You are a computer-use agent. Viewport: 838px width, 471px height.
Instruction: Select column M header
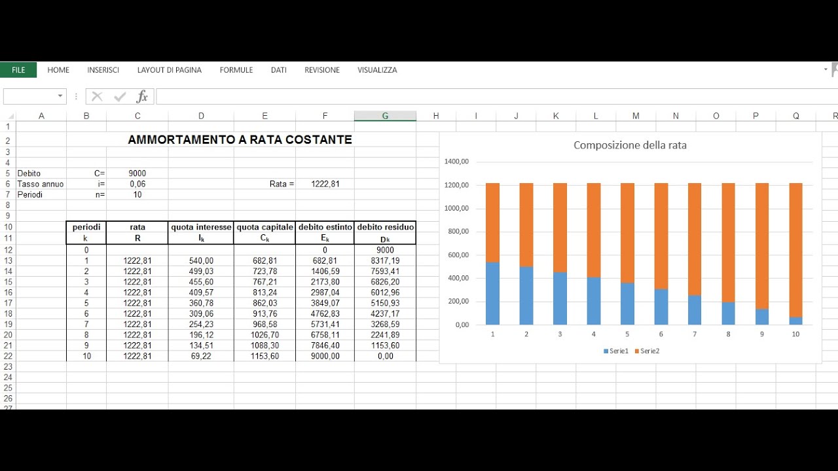[x=636, y=116]
